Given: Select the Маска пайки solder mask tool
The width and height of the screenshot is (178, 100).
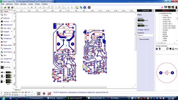Looking at the screenshot, I should click(6, 45).
